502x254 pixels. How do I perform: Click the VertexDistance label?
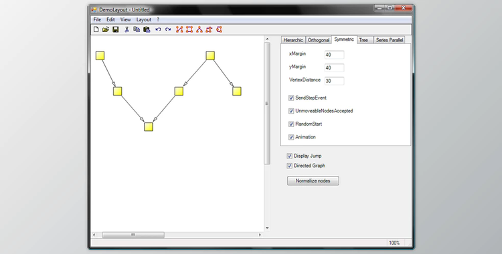305,80
